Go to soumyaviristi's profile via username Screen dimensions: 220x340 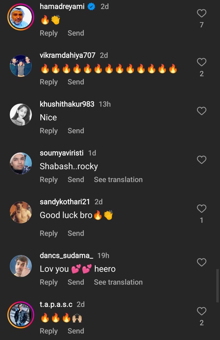click(x=61, y=153)
